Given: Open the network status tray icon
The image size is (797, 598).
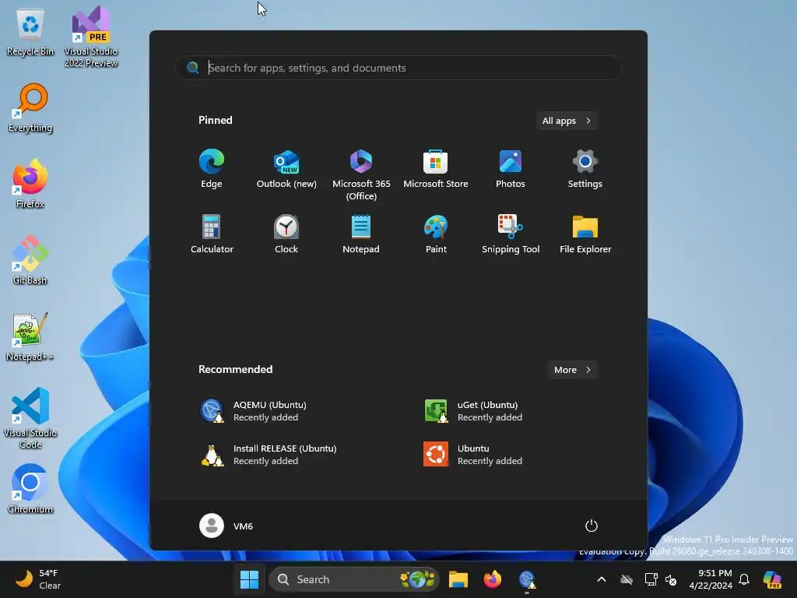Looking at the screenshot, I should tap(651, 579).
